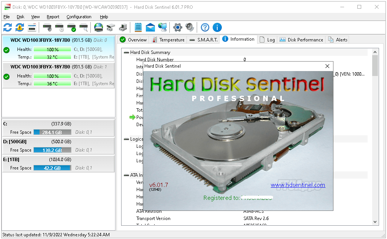Switch to the Log tab

tap(267, 40)
